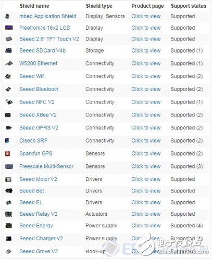Screen dimensions: 213x260
Task: Click the Seeed Relay V2 board icon
Action: (8, 214)
